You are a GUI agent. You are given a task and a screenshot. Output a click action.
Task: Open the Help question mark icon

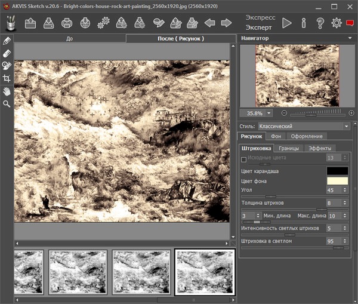[x=320, y=23]
